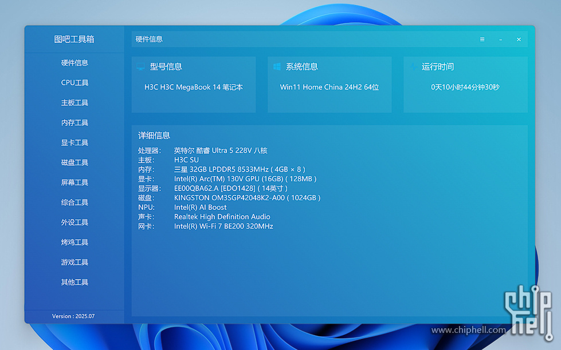This screenshot has height=350, width=561.
Task: Click the 网卡 label in details
Action: tap(146, 226)
